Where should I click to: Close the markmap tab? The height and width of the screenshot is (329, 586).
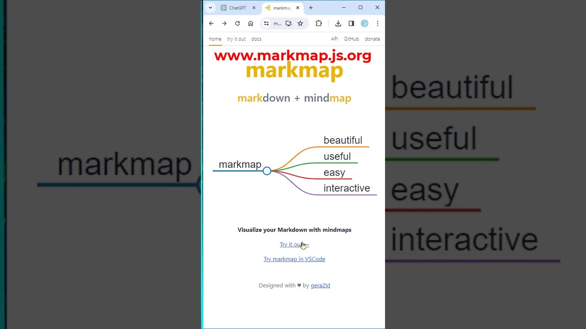pyautogui.click(x=298, y=8)
